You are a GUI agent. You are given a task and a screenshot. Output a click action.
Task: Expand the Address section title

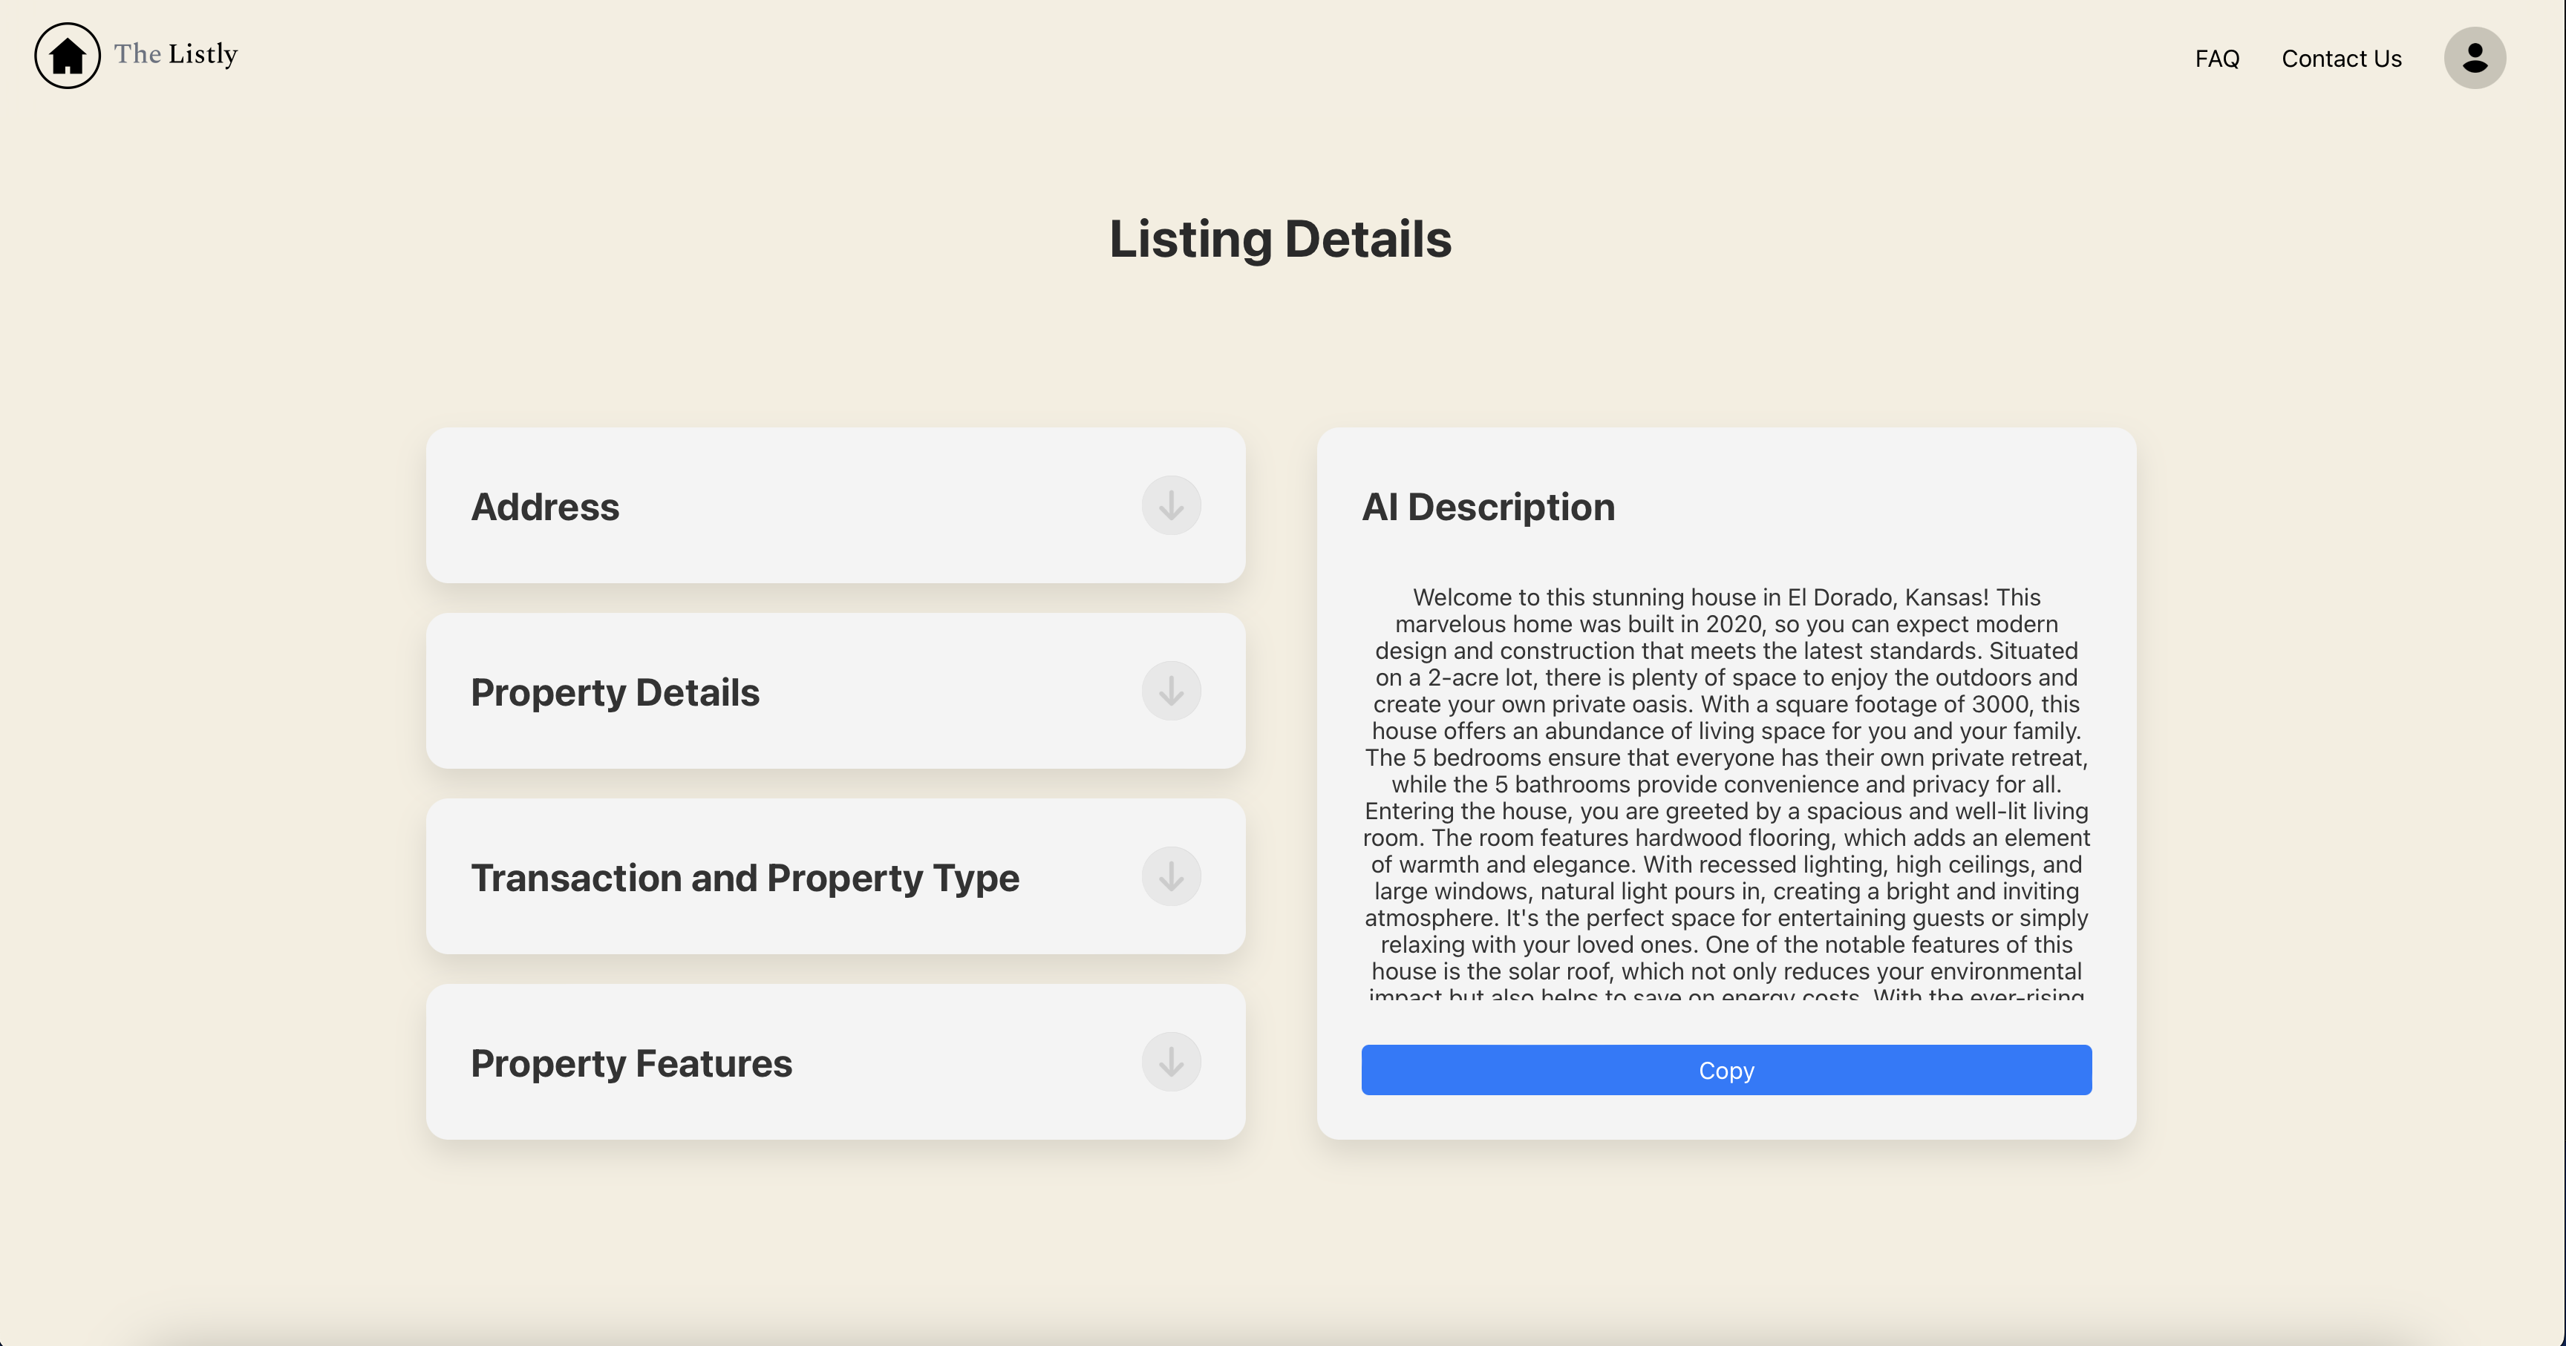tap(545, 507)
